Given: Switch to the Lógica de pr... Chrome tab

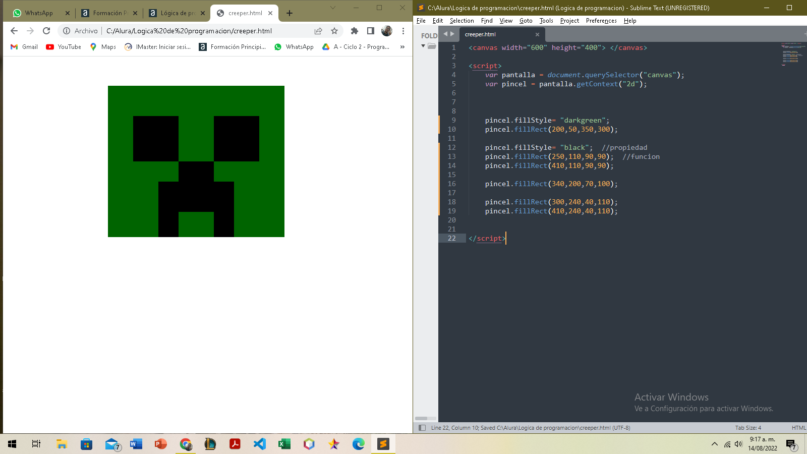Looking at the screenshot, I should pyautogui.click(x=177, y=13).
